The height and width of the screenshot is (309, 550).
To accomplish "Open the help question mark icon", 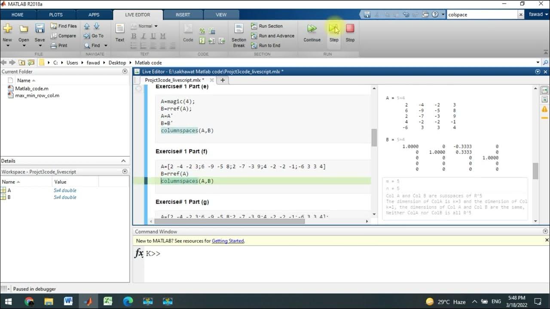I will pyautogui.click(x=435, y=15).
